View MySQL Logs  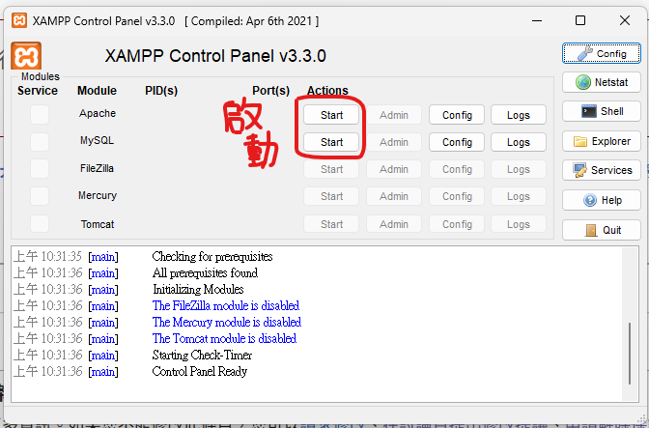tap(519, 142)
